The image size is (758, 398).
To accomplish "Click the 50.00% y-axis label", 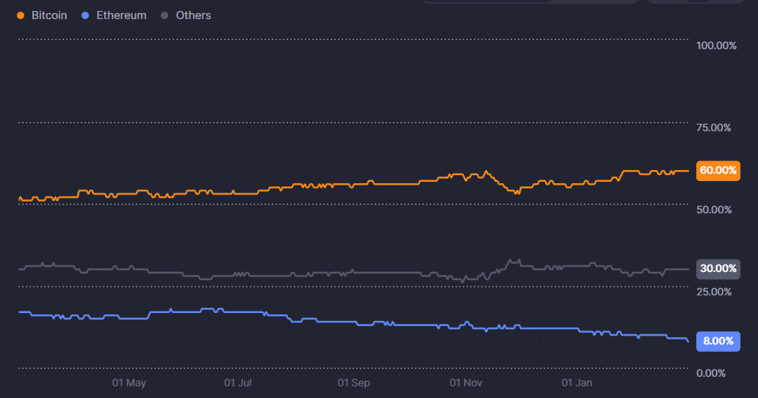I will coord(713,210).
